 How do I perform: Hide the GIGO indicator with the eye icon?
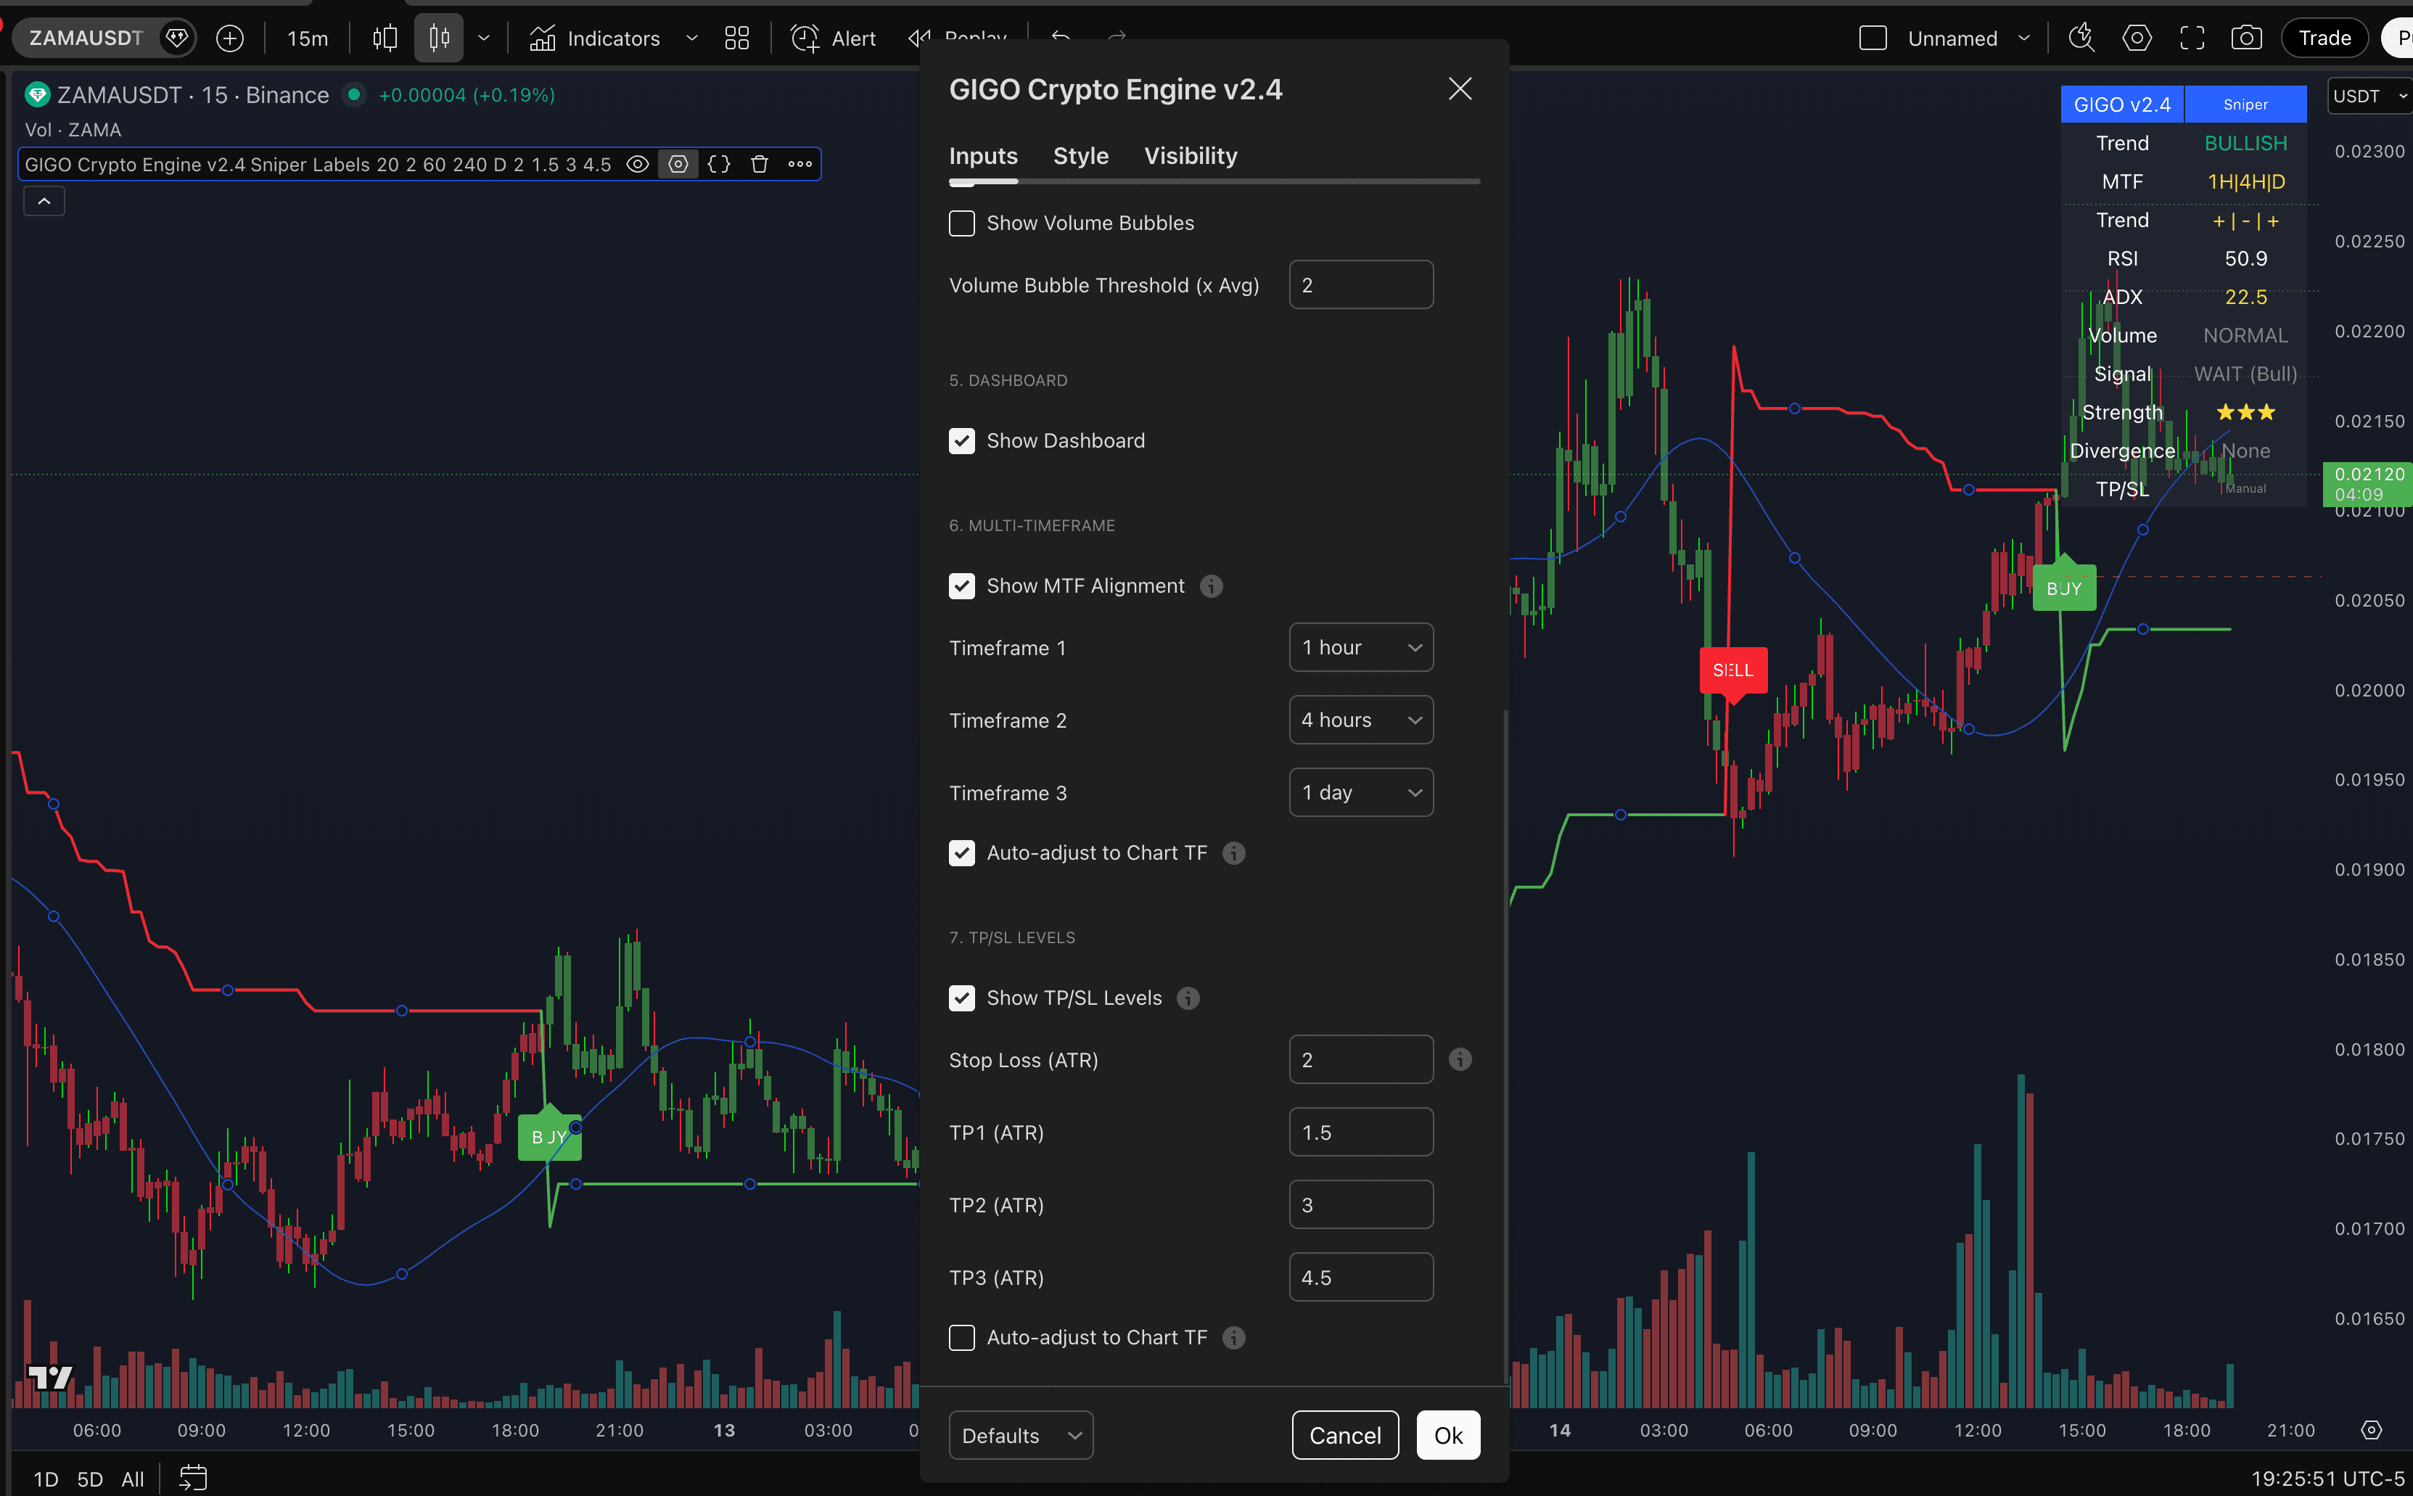click(x=638, y=164)
